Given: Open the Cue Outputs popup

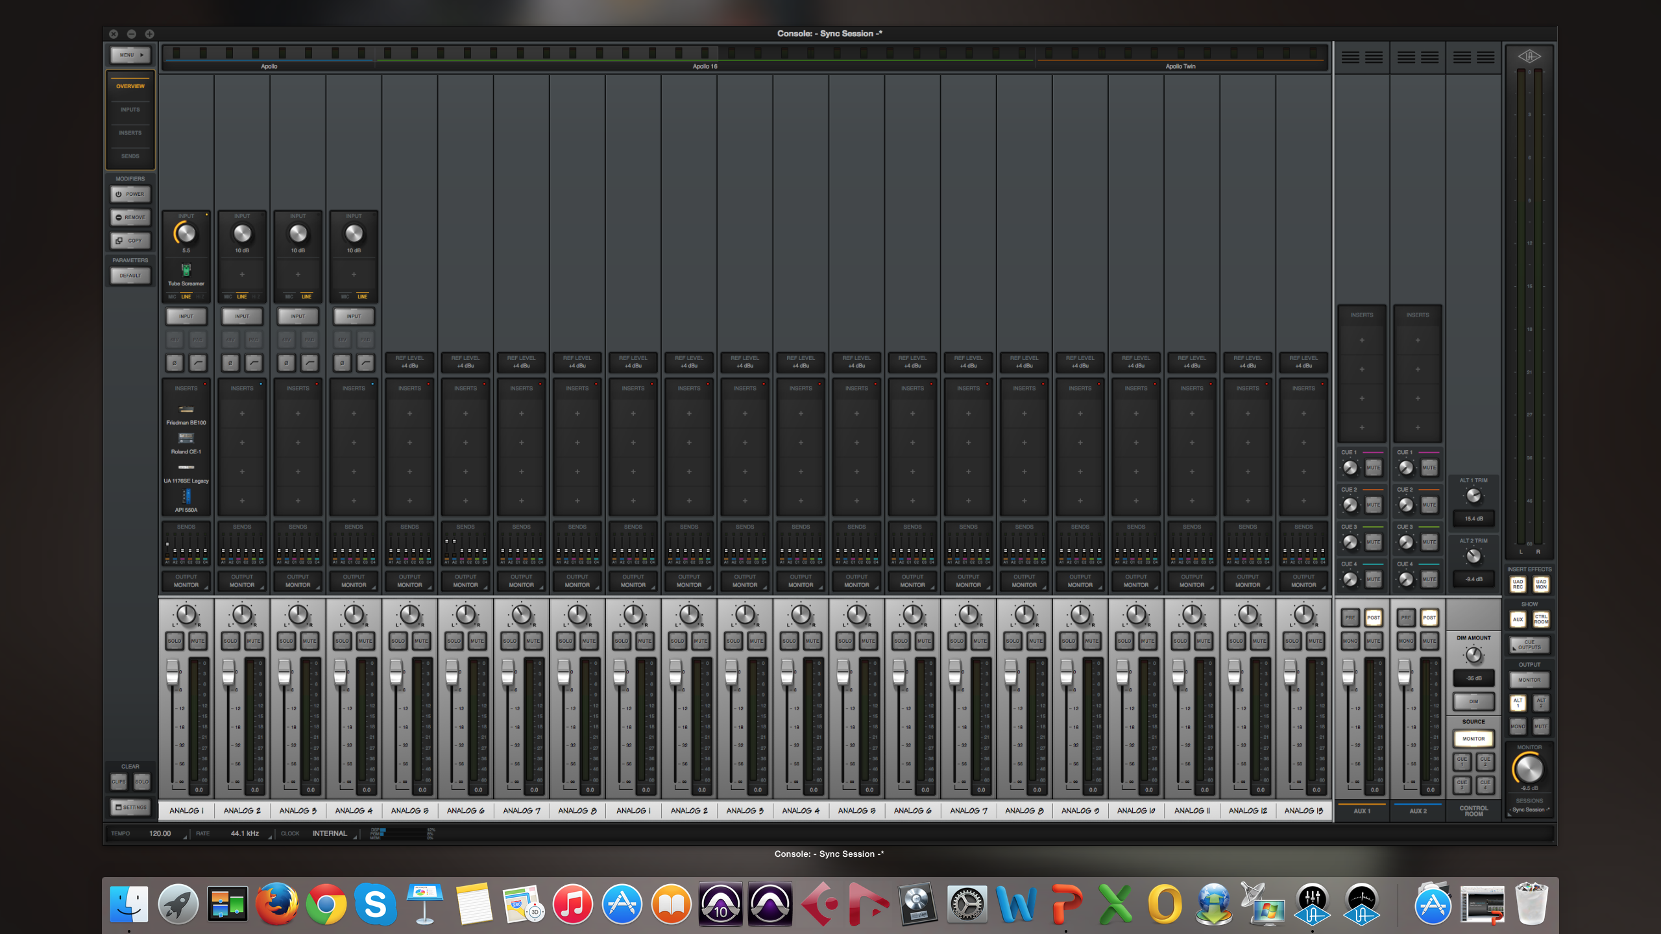Looking at the screenshot, I should point(1529,645).
